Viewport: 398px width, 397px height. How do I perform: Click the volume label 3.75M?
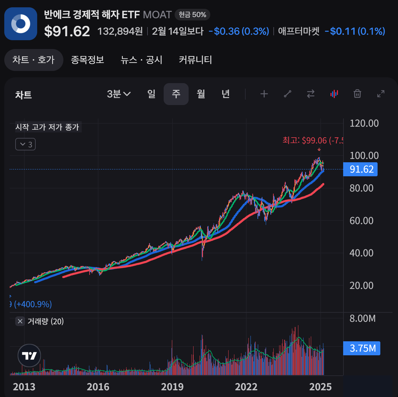tap(362, 348)
